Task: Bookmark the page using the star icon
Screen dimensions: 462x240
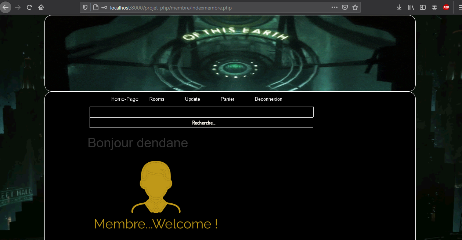Action: tap(355, 7)
